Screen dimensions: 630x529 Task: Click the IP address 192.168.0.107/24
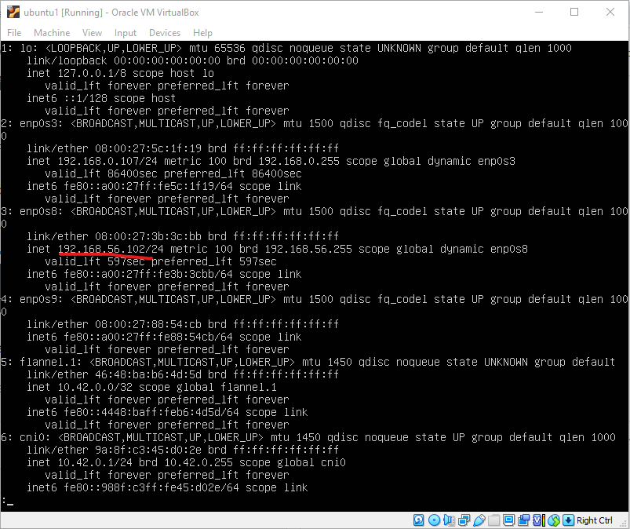click(x=107, y=161)
